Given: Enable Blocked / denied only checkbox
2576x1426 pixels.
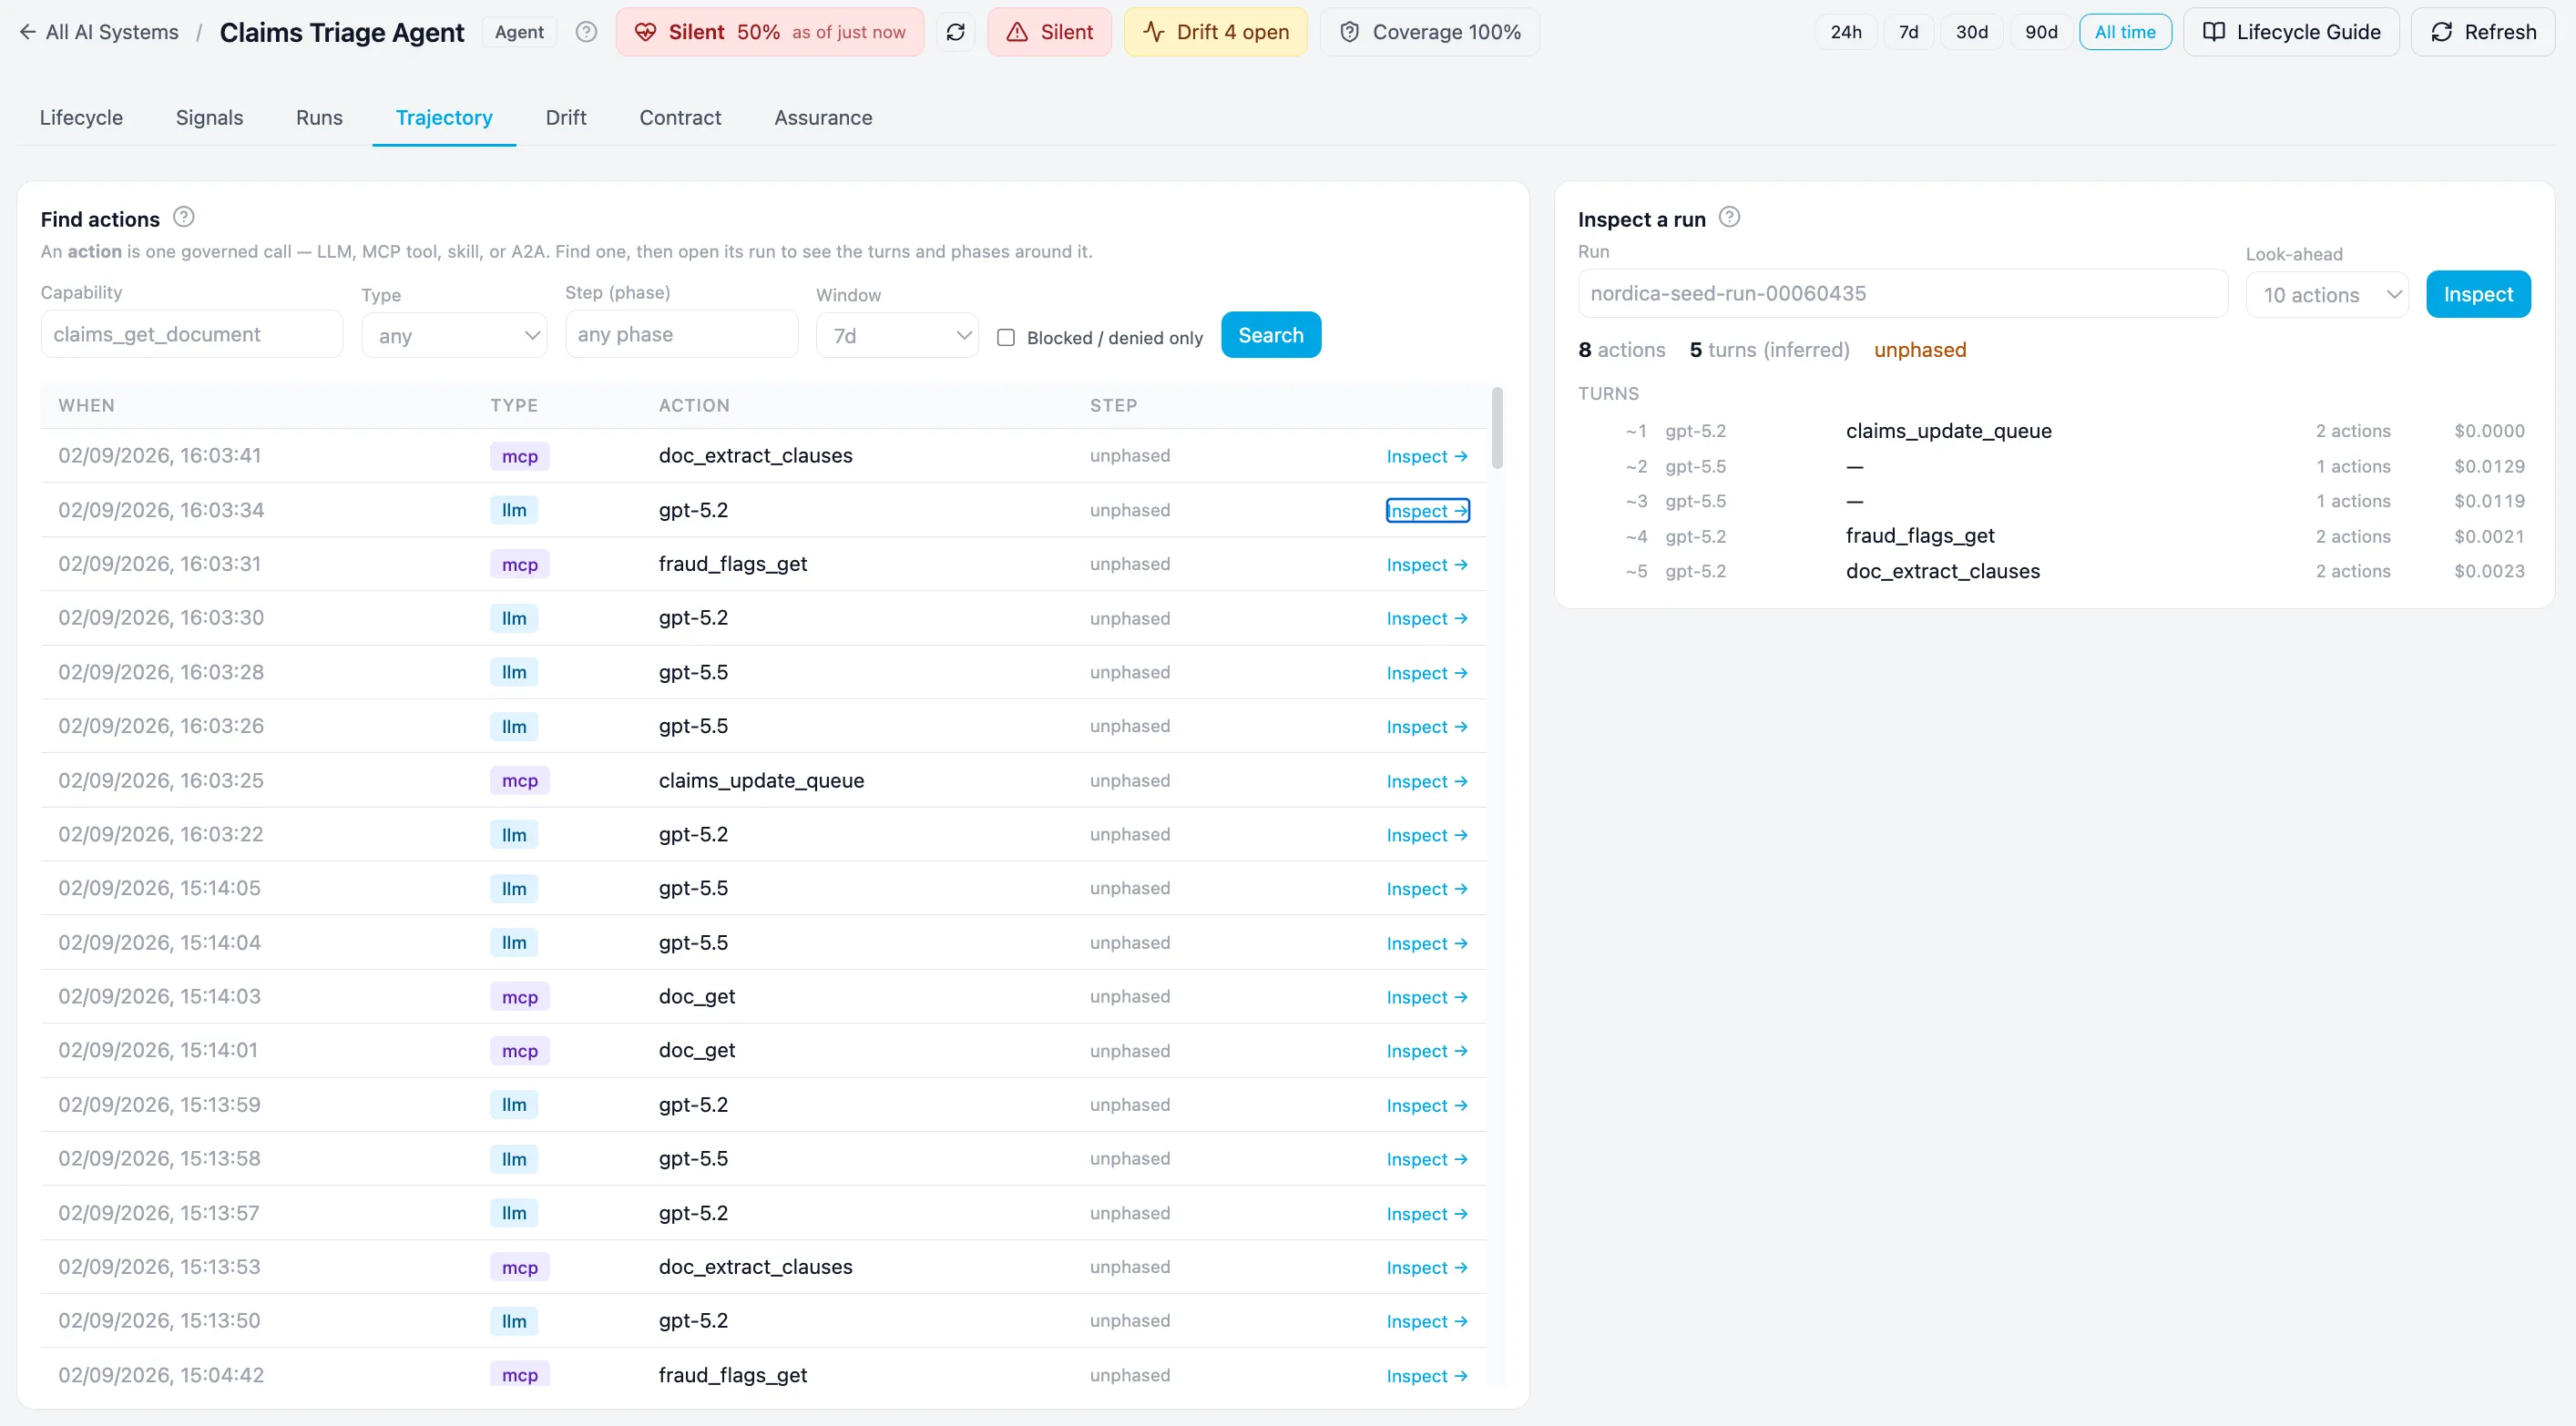Looking at the screenshot, I should [x=1006, y=338].
